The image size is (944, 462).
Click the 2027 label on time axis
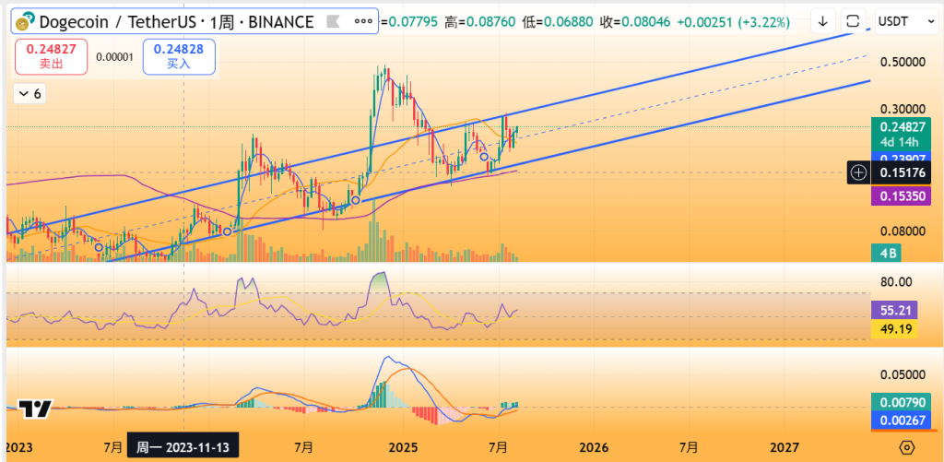pyautogui.click(x=785, y=447)
